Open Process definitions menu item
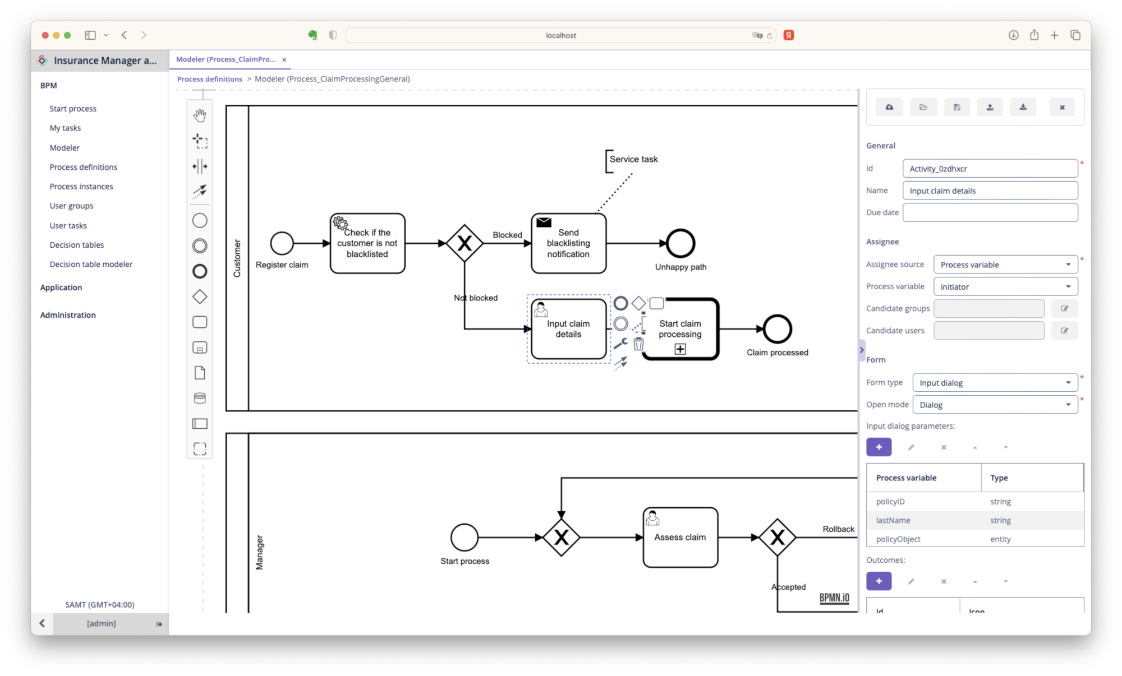This screenshot has height=676, width=1122. (84, 166)
